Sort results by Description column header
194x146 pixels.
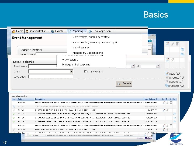pyautogui.click(x=40, y=99)
